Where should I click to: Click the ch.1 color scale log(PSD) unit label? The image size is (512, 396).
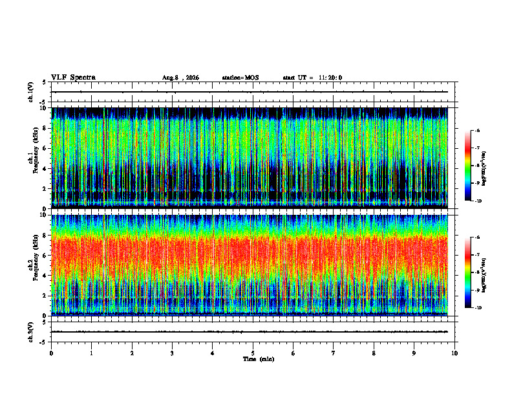coord(484,169)
